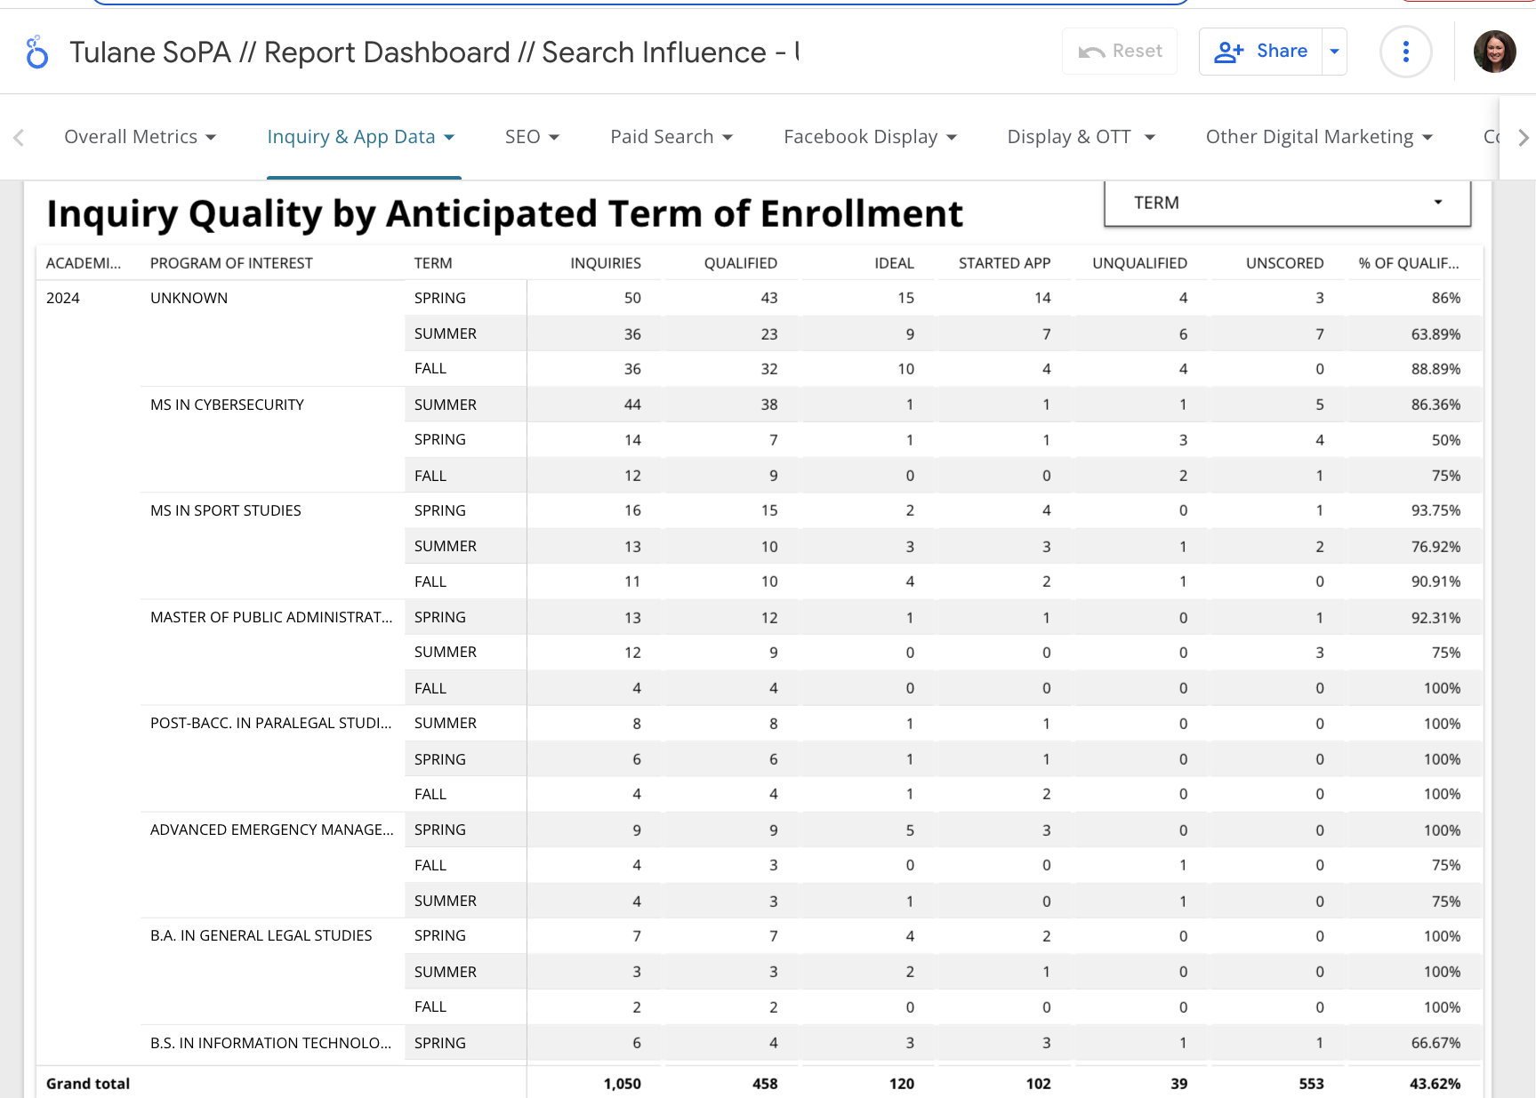Click the 66.67% qualified percentage value

point(1435,1043)
